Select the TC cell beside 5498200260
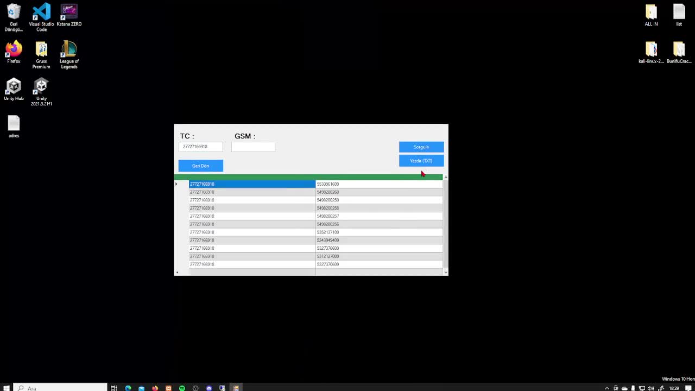The width and height of the screenshot is (695, 391). pyautogui.click(x=252, y=192)
